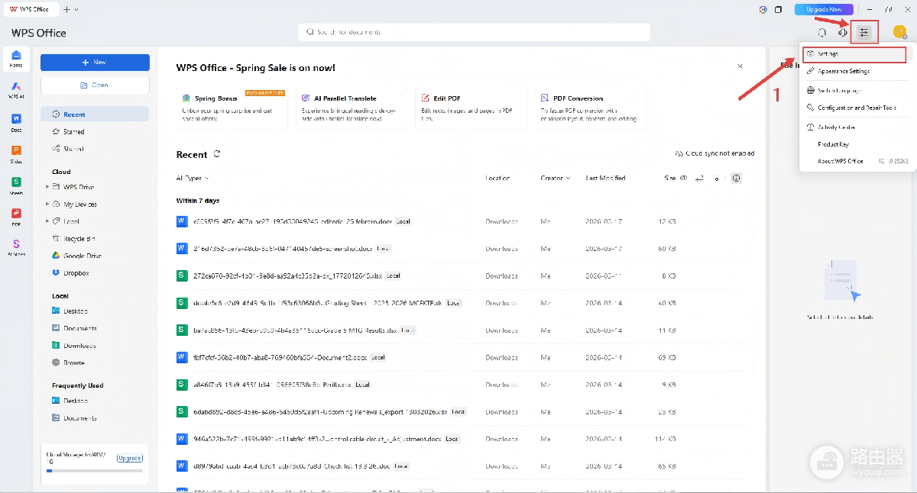Switch to the WPS Office tab
Screen dimensions: 917x493
tap(31, 9)
